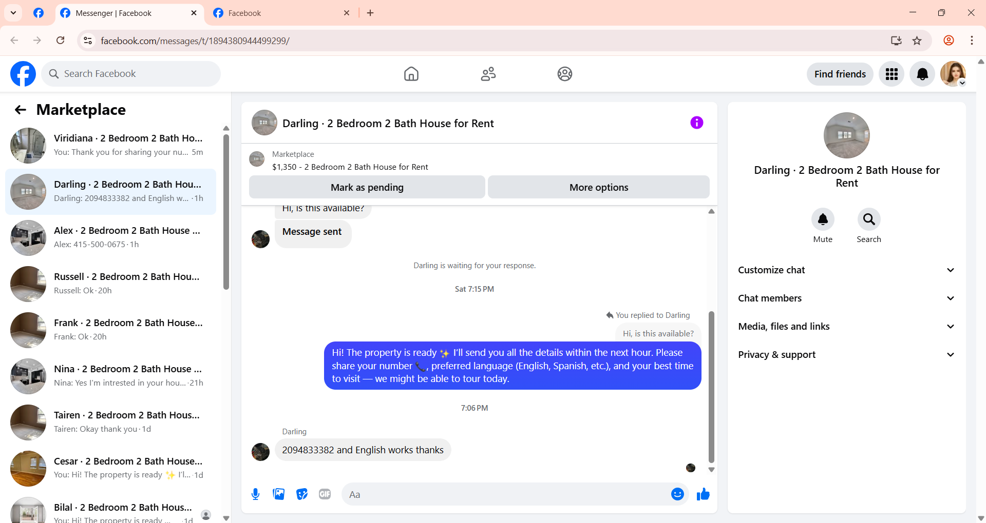Open Tairen conversation
Screen dimensions: 986x523
pyautogui.click(x=110, y=423)
